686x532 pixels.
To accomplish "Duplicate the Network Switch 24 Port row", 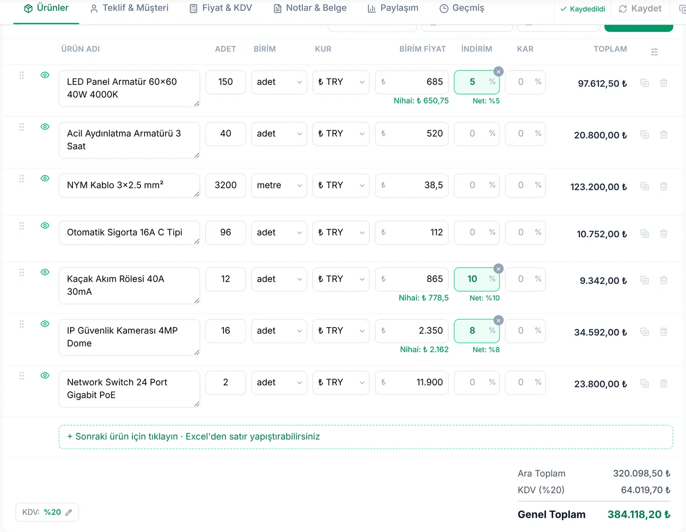I will click(x=645, y=383).
